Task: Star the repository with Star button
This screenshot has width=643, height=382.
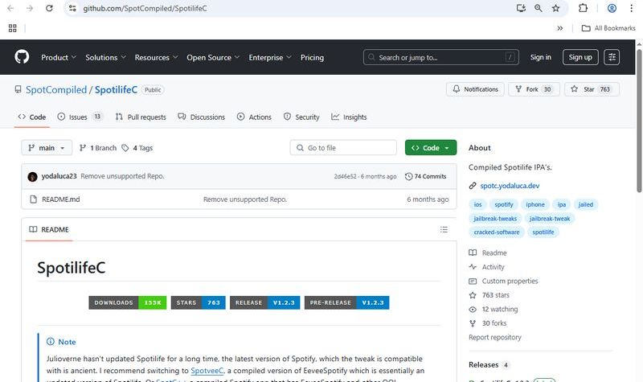Action: pyautogui.click(x=592, y=89)
